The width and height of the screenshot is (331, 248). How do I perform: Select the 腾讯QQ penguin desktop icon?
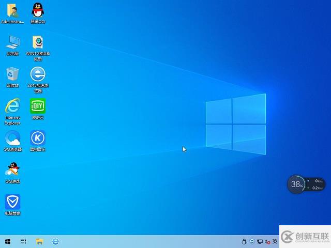point(38,13)
